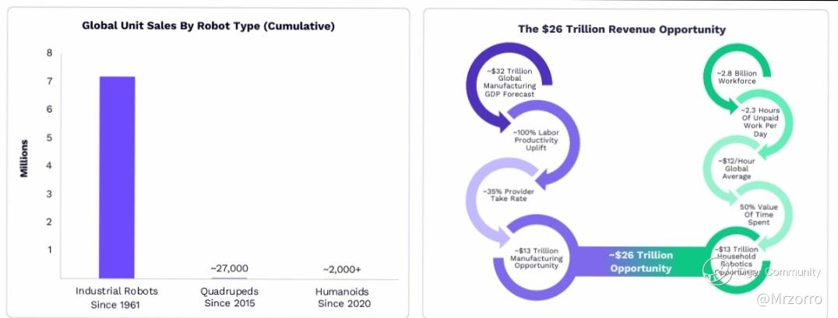Click the @Mrzorro watermark handle
Image resolution: width=838 pixels, height=318 pixels.
(x=789, y=299)
